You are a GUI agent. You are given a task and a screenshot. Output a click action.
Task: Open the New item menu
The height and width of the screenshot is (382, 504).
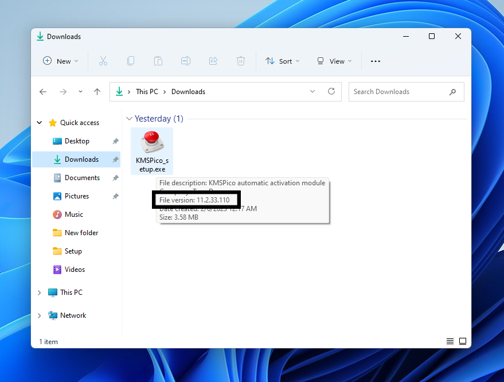tap(60, 61)
